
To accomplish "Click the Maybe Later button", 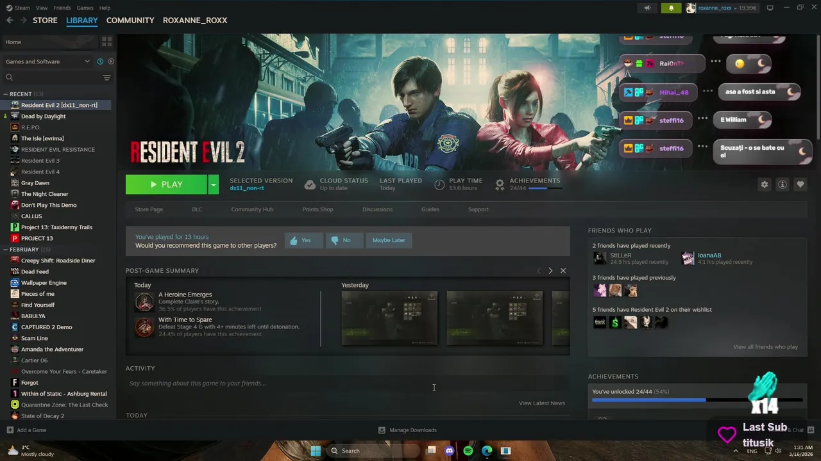I will pos(389,240).
